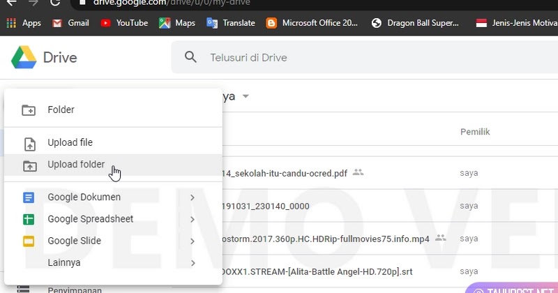Expand the Google Dokumen submenu chevron
Viewport: 558px width, 293px height.
point(193,197)
